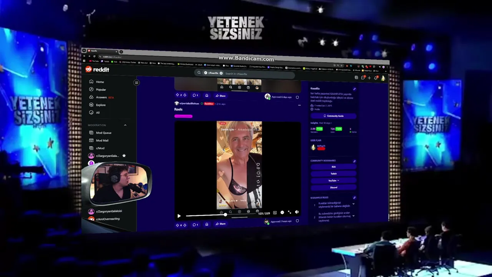Open Popular in Reddit sidebar

coord(98,90)
